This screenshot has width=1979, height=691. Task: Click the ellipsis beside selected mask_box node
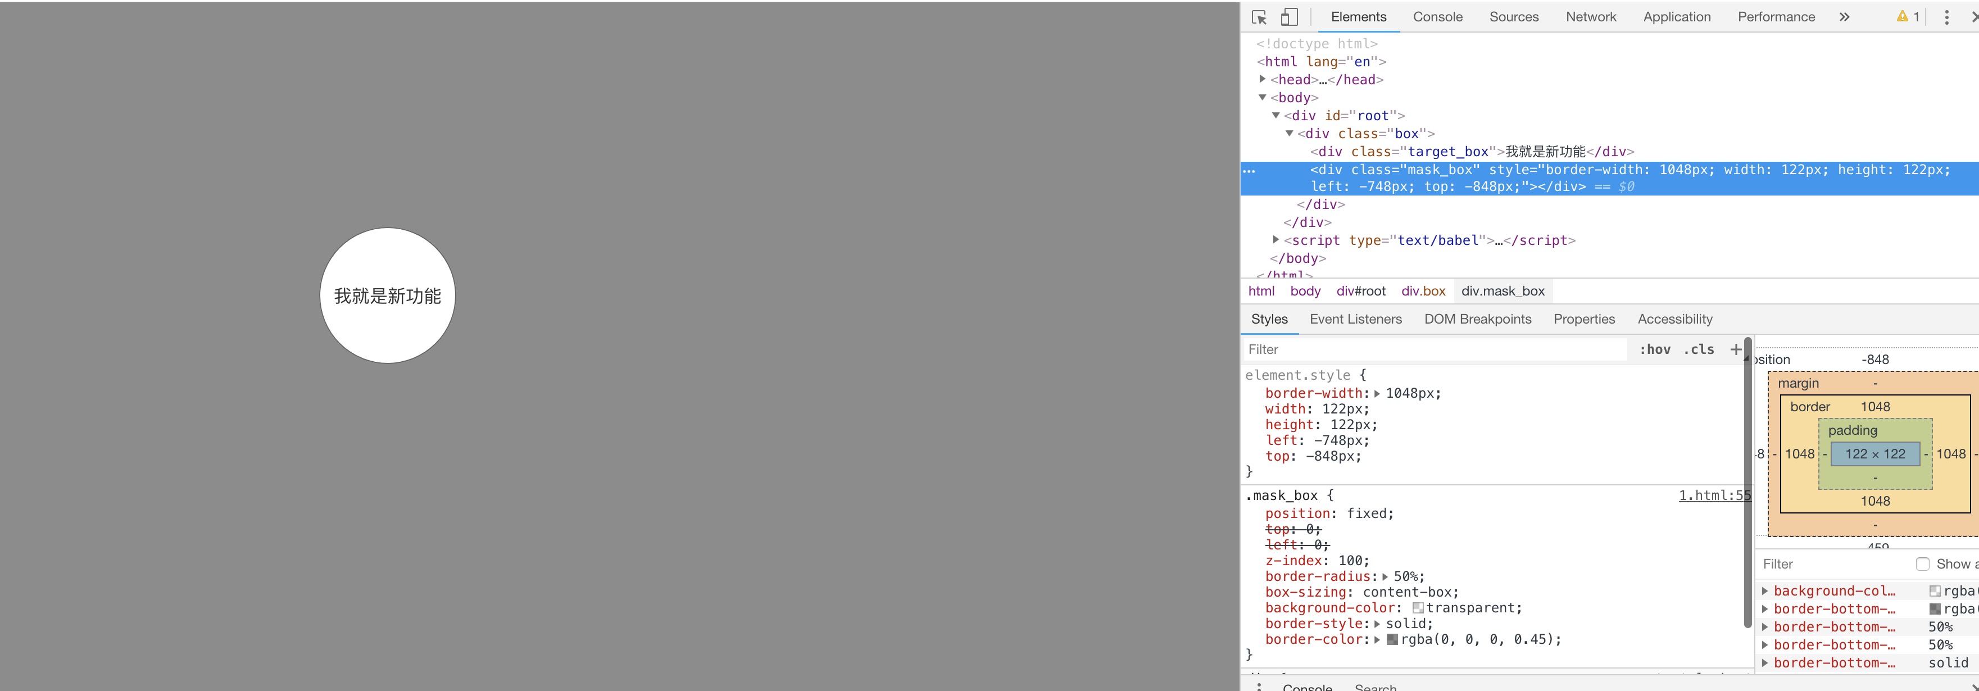(1249, 170)
